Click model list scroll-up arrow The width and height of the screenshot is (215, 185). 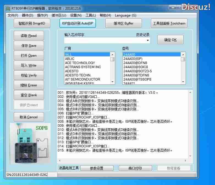(183, 55)
